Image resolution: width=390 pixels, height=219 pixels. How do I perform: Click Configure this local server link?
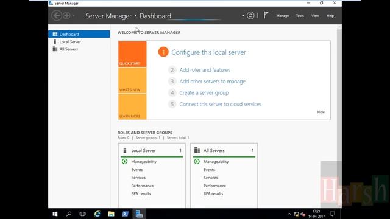[208, 52]
